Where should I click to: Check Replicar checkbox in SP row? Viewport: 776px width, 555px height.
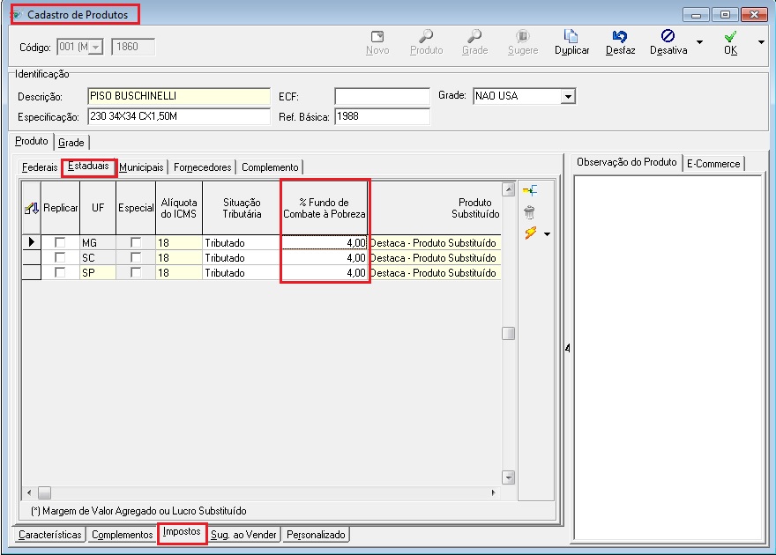(60, 273)
